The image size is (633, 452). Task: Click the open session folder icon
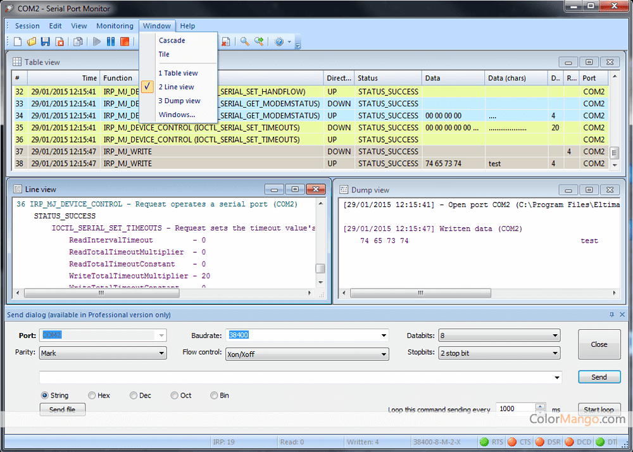[x=31, y=42]
